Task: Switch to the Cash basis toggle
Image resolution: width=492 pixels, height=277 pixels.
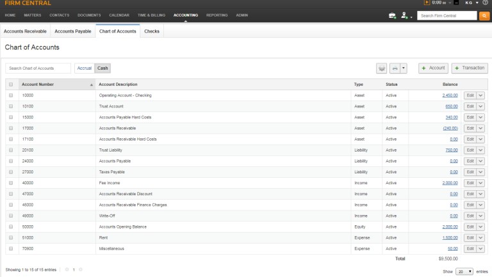Action: click(x=102, y=68)
